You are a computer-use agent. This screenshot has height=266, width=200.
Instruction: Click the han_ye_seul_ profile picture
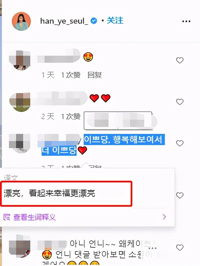coord(21,21)
